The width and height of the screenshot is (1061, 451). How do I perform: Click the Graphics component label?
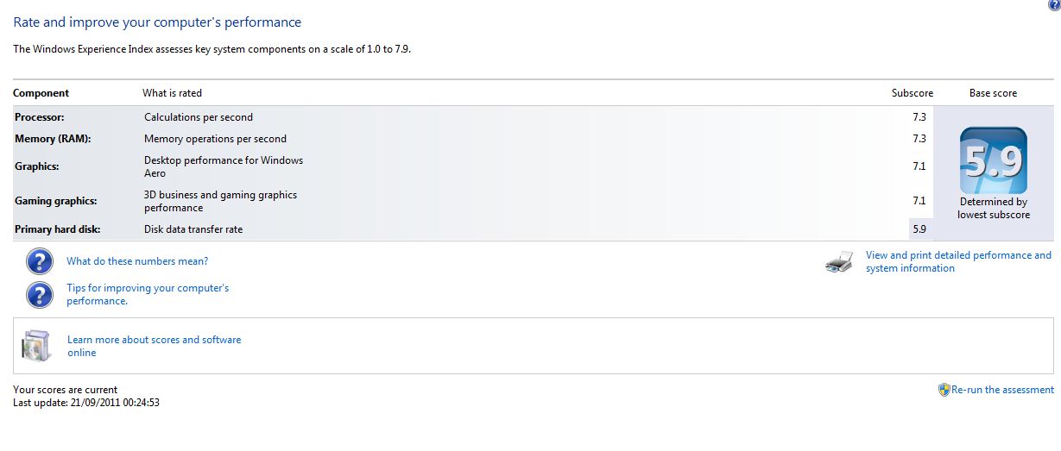pyautogui.click(x=37, y=166)
